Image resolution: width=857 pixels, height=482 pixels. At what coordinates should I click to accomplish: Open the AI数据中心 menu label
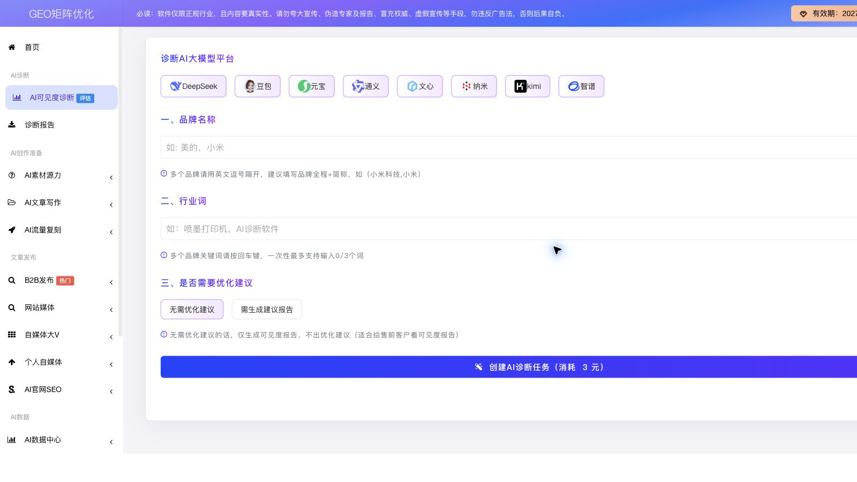click(x=43, y=440)
